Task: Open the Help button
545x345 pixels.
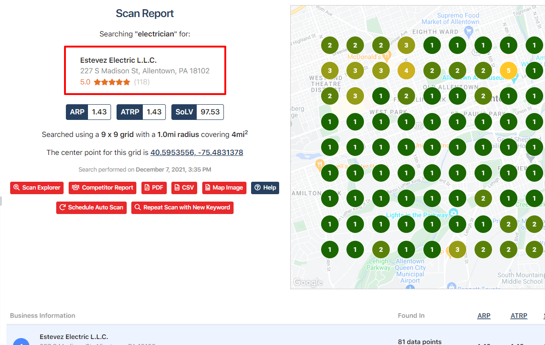Action: pyautogui.click(x=265, y=188)
